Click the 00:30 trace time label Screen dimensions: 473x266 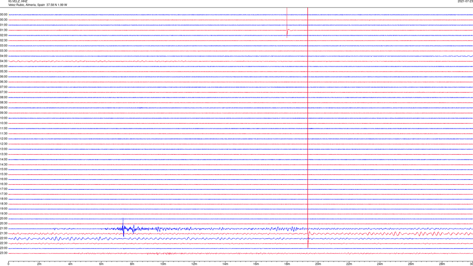point(3,20)
